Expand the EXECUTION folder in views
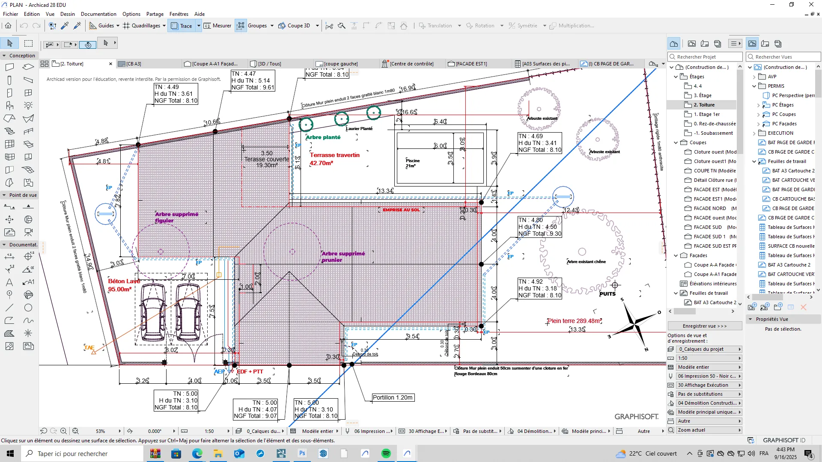The image size is (822, 462). pyautogui.click(x=754, y=133)
